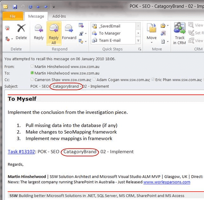204x200 pixels.
Task: Click the Reply button
Action: point(39,32)
